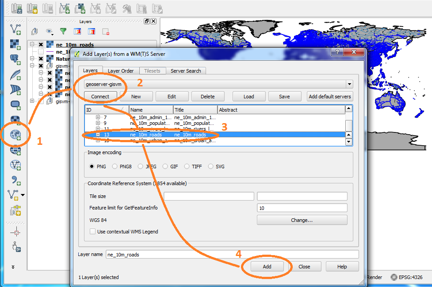432x287 pixels.
Task: Click the Add WFS Layer icon
Action: tap(15, 165)
